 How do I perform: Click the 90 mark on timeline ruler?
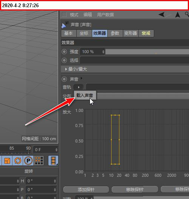[28, 148]
